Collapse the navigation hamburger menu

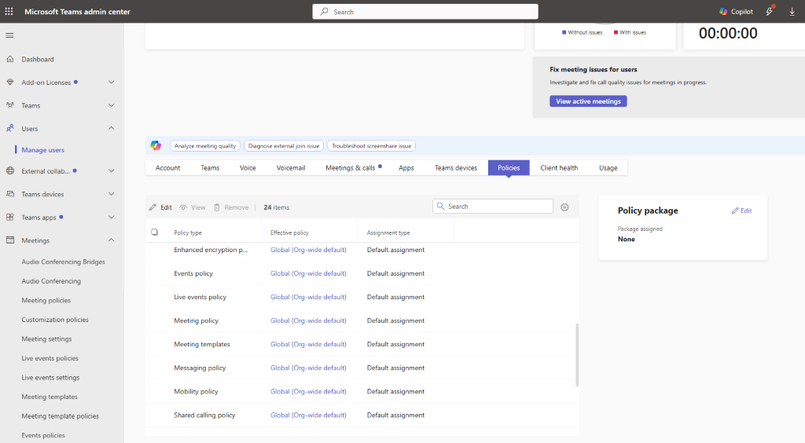9,35
